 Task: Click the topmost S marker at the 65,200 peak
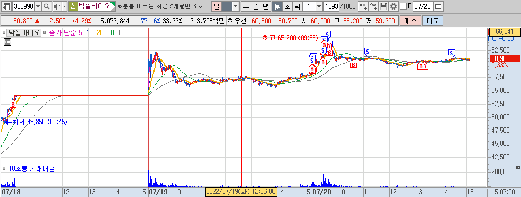[327, 34]
